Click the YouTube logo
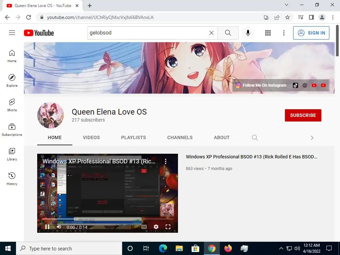This screenshot has width=340, height=255. point(39,33)
